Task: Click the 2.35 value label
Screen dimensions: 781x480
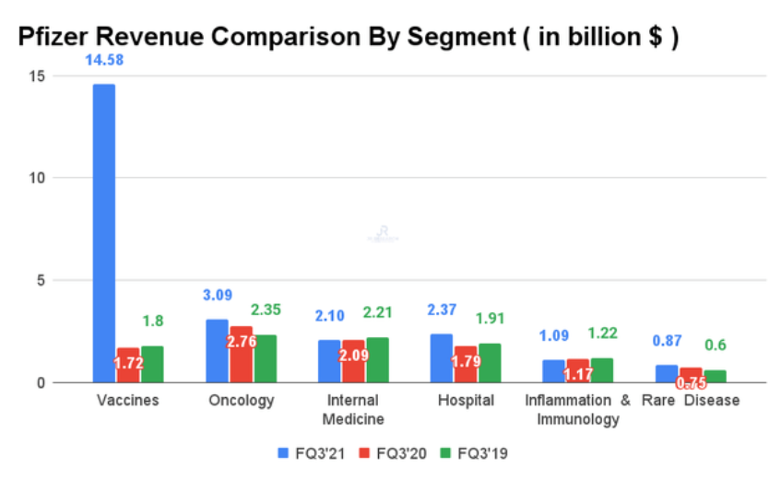Action: pos(266,310)
